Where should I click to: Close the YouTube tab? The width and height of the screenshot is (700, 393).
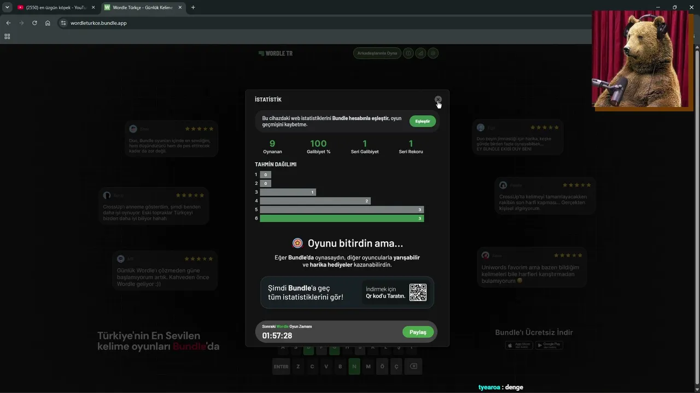point(93,8)
